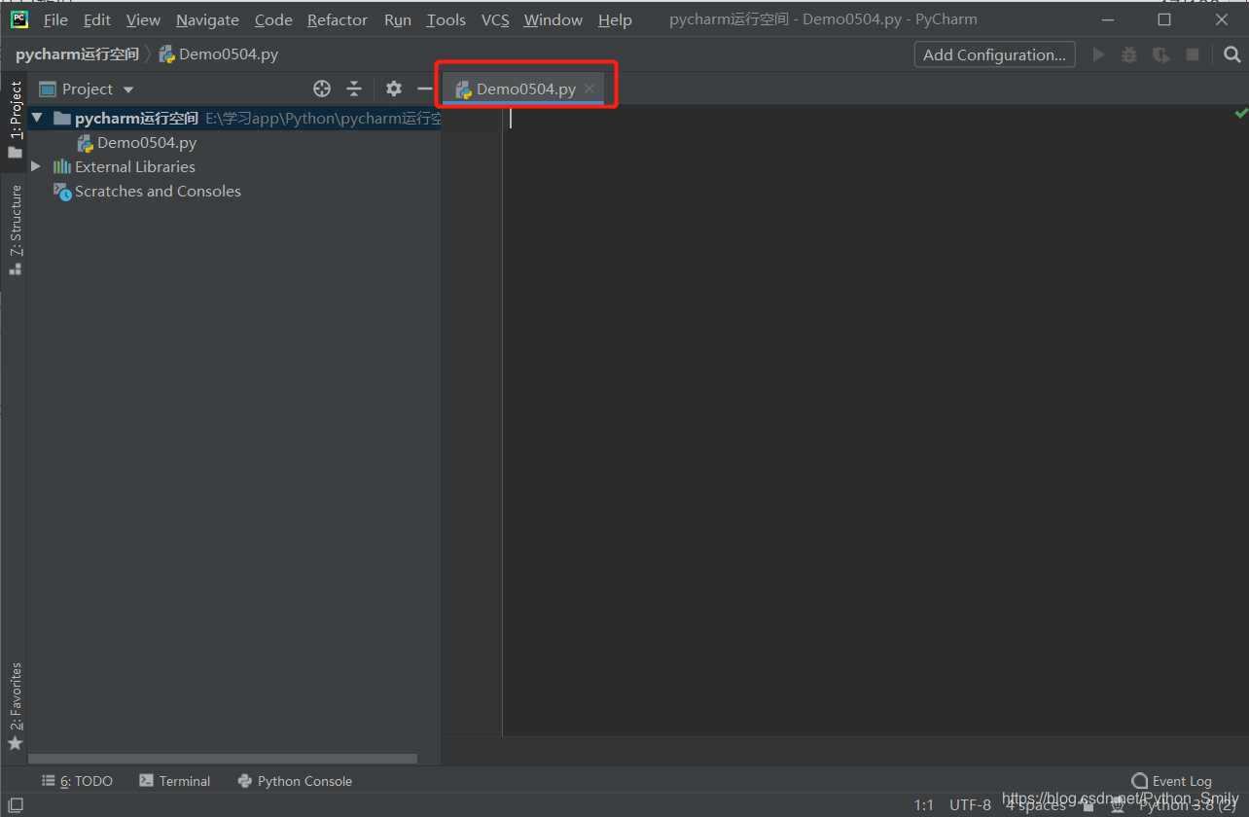Image resolution: width=1249 pixels, height=817 pixels.
Task: Click tool window quick-access icon bottom-left
Action: tap(15, 805)
